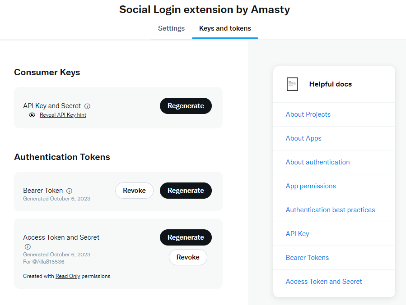Open the About Projects doc link
Screen dimensions: 406x305
click(308, 114)
